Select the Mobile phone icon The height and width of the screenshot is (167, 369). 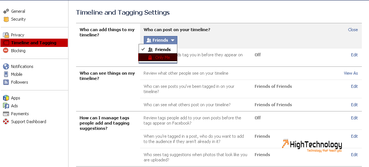pos(6,74)
